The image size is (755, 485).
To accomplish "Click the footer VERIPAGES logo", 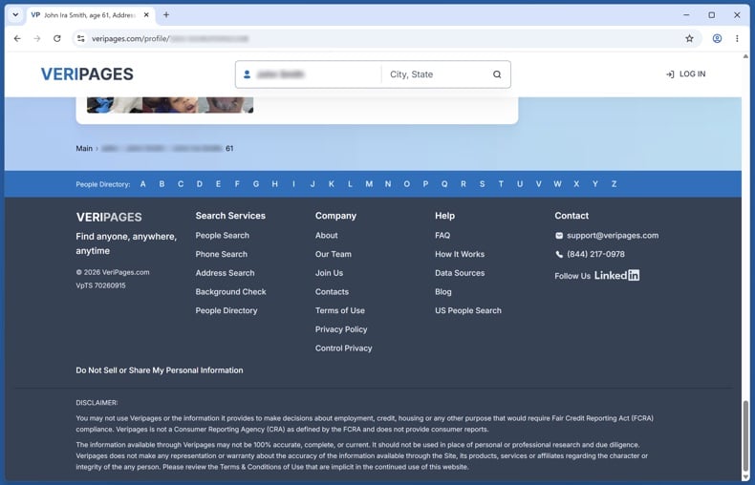I will (x=109, y=217).
